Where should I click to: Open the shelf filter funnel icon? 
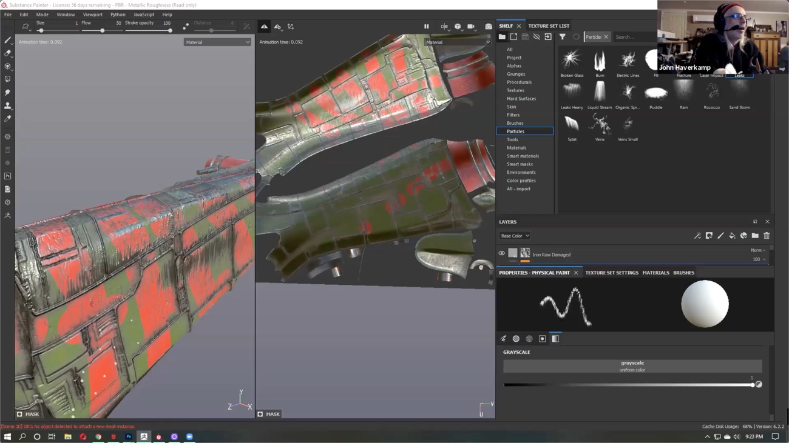click(x=562, y=36)
